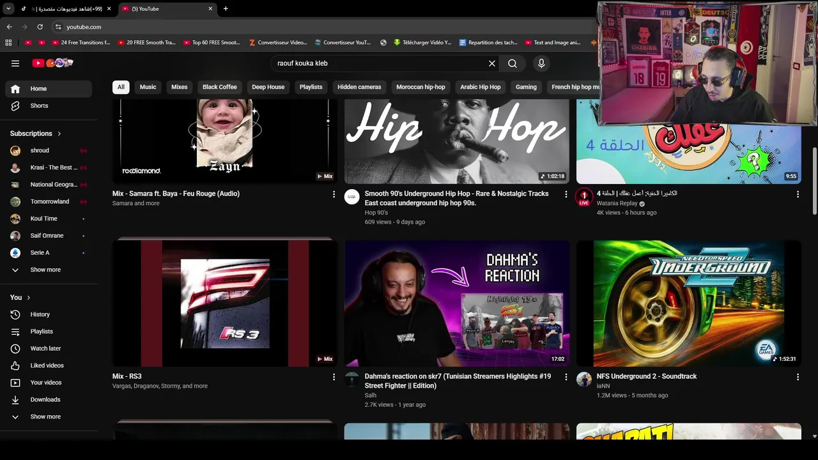Open 'NFS Underground 2 - Soundtrack' title
This screenshot has height=460, width=818.
point(646,376)
